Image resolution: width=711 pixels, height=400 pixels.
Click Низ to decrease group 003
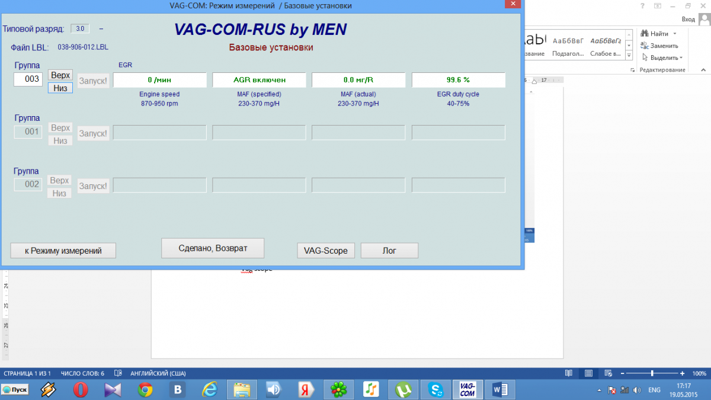pyautogui.click(x=60, y=88)
